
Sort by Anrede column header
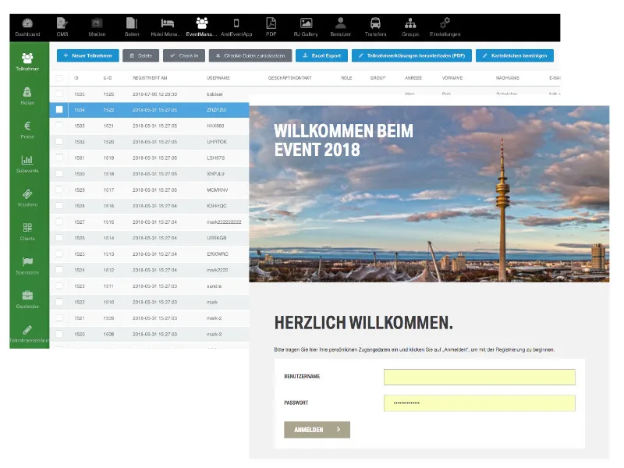(x=413, y=78)
